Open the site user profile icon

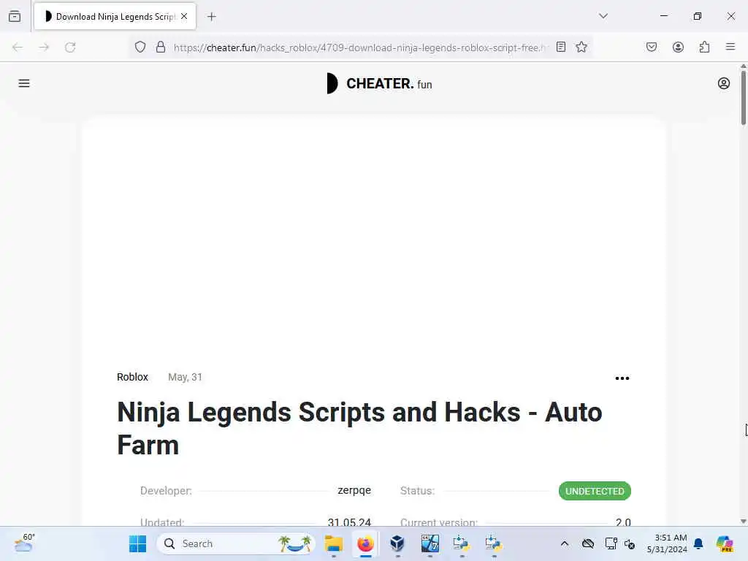(724, 83)
